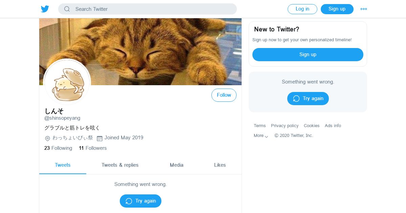
Task: Open the Privacy policy link
Action: pyautogui.click(x=285, y=126)
